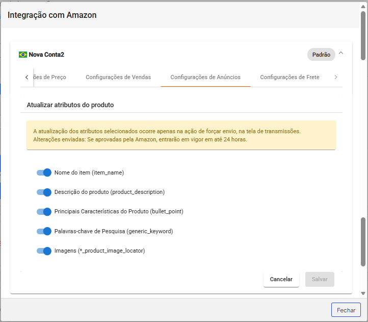
Task: Click Atualizar atributos do produto heading
Action: [70, 105]
